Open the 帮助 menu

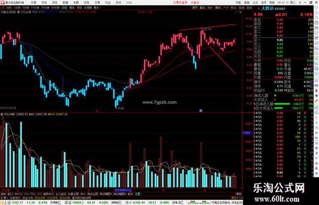272,2
